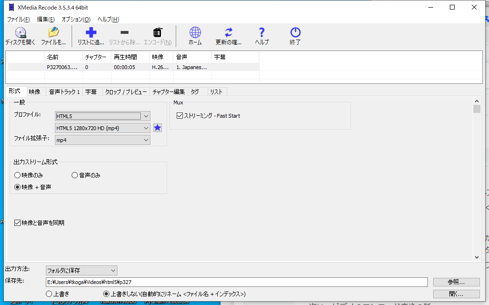Image resolution: width=489 pixels, height=305 pixels.
Task: Select 上書き radio button
Action: click(49, 294)
